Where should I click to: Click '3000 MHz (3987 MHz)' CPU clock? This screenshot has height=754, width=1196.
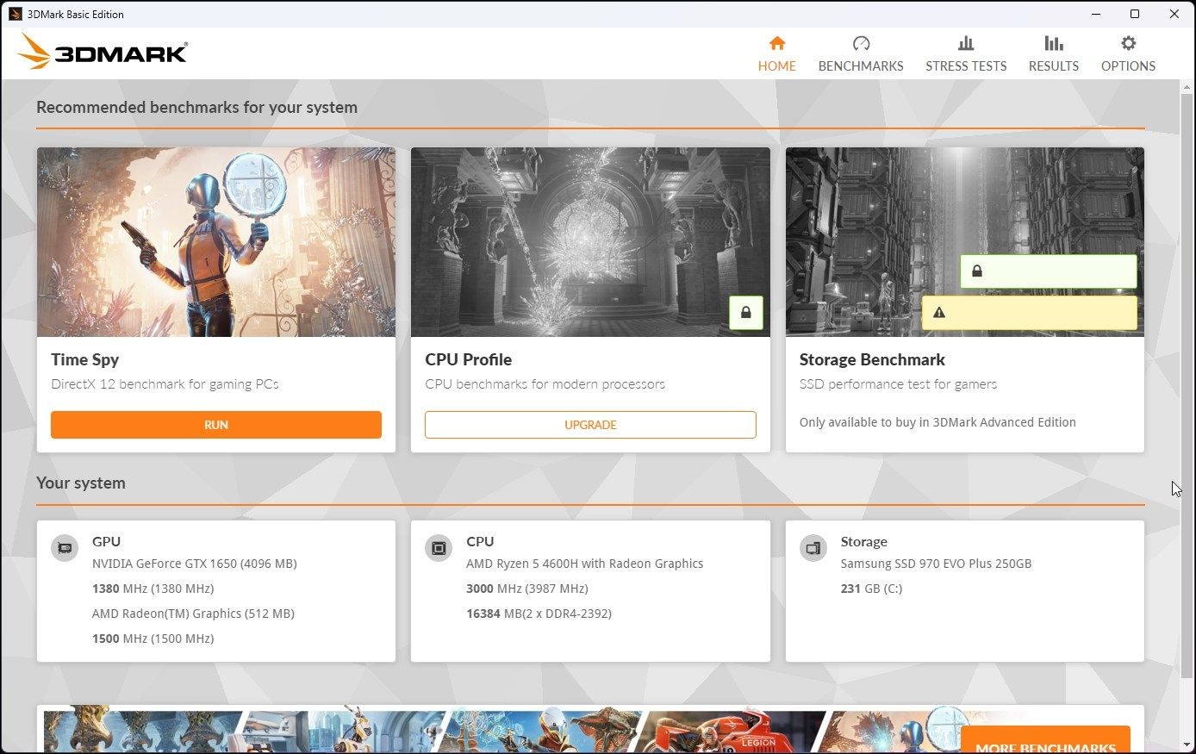(x=527, y=589)
